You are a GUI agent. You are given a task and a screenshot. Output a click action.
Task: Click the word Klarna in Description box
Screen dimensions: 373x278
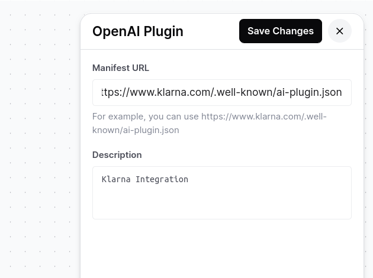pyautogui.click(x=116, y=179)
